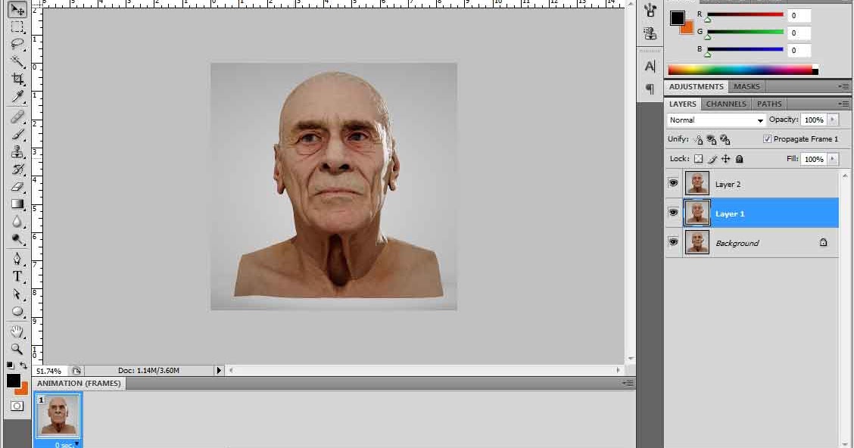The image size is (854, 448).
Task: Click the zoom percentage field 51.74%
Action: 48,372
